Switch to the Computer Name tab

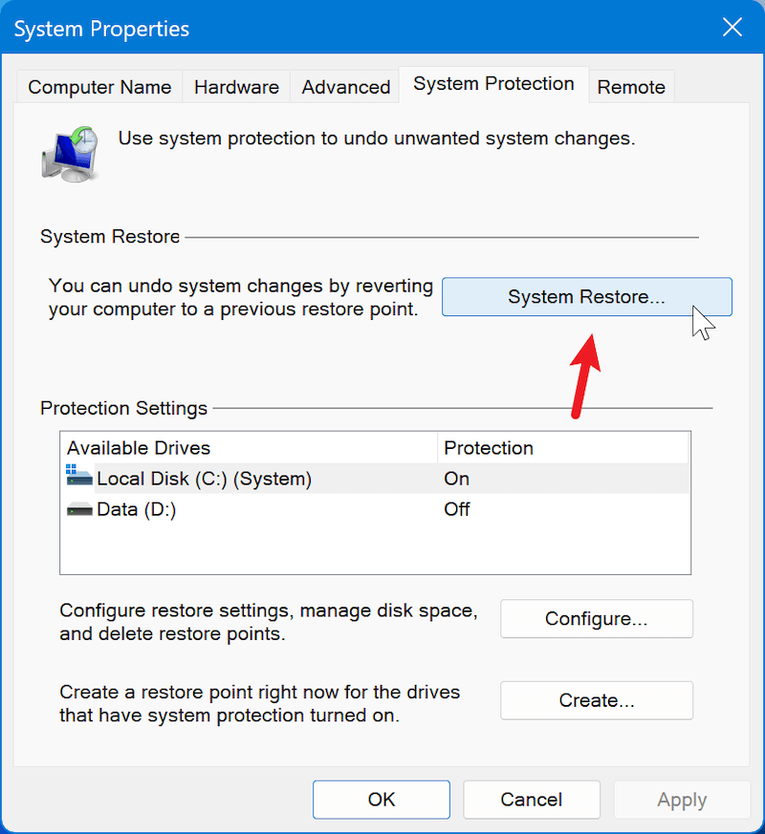tap(98, 86)
